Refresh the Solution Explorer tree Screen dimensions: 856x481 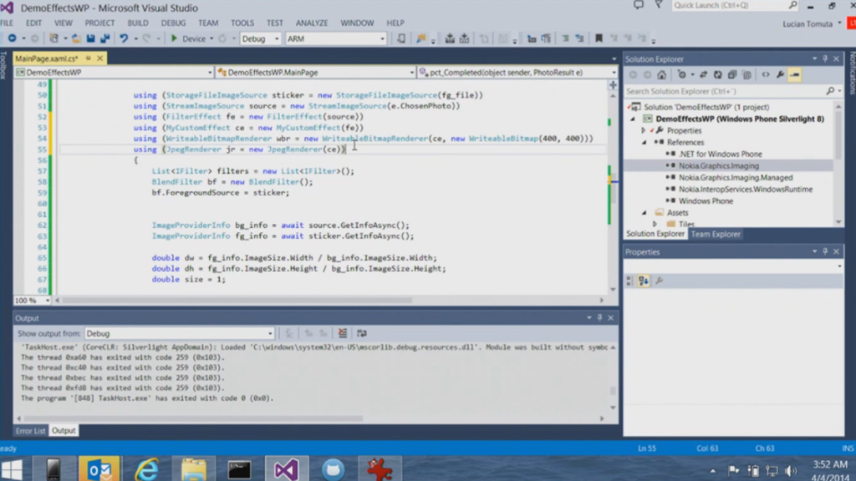click(718, 74)
